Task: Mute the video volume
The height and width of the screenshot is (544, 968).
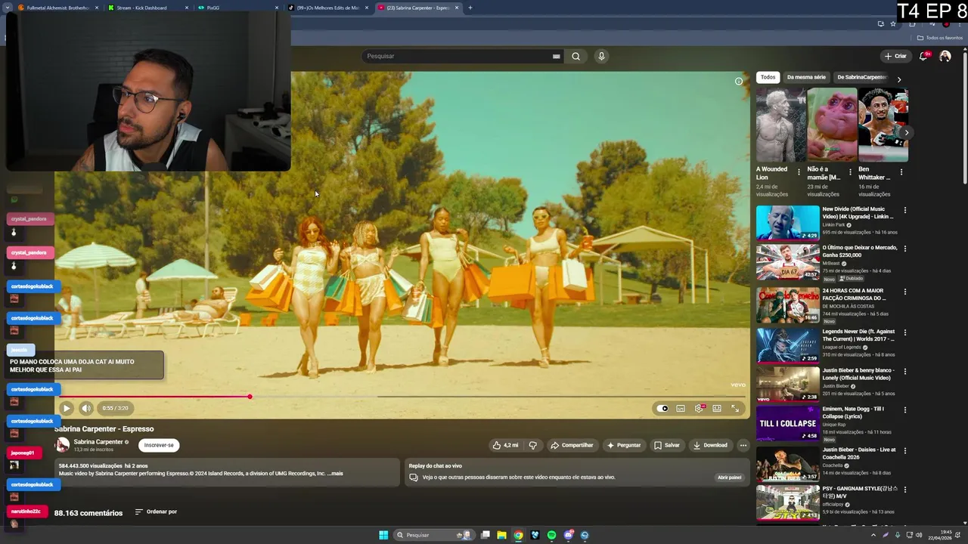Action: [86, 408]
